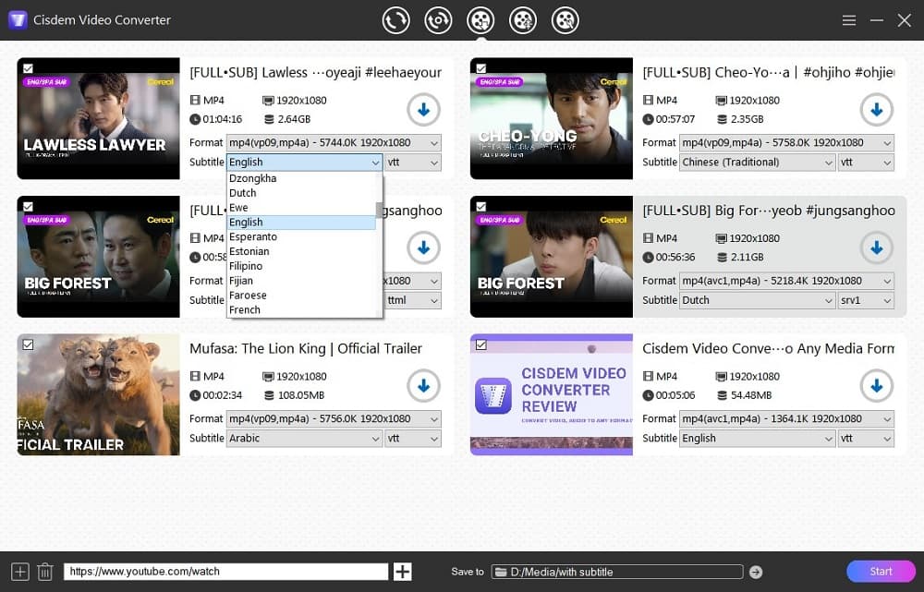Screen dimensions: 924x592
Task: Select Dzongkha in subtitle list
Action: [x=301, y=178]
